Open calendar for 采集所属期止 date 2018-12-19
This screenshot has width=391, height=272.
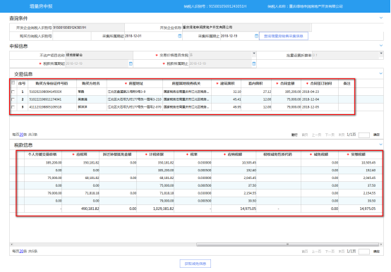[x=256, y=36]
